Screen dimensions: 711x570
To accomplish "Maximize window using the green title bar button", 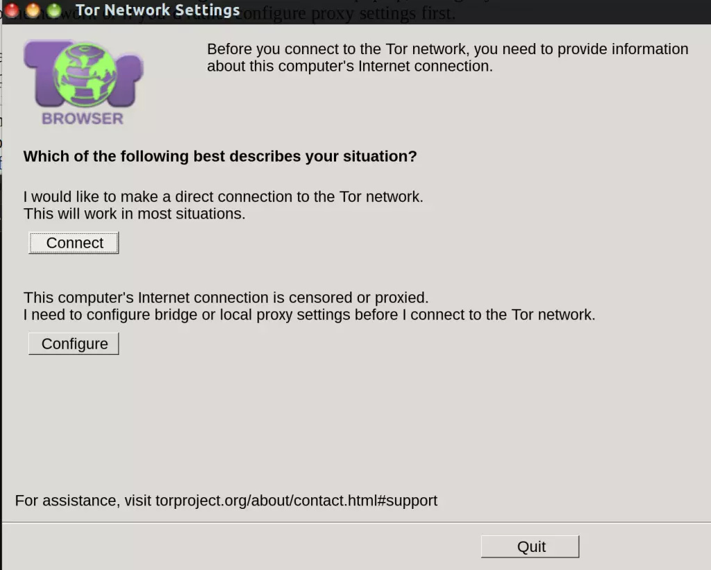I will (53, 10).
